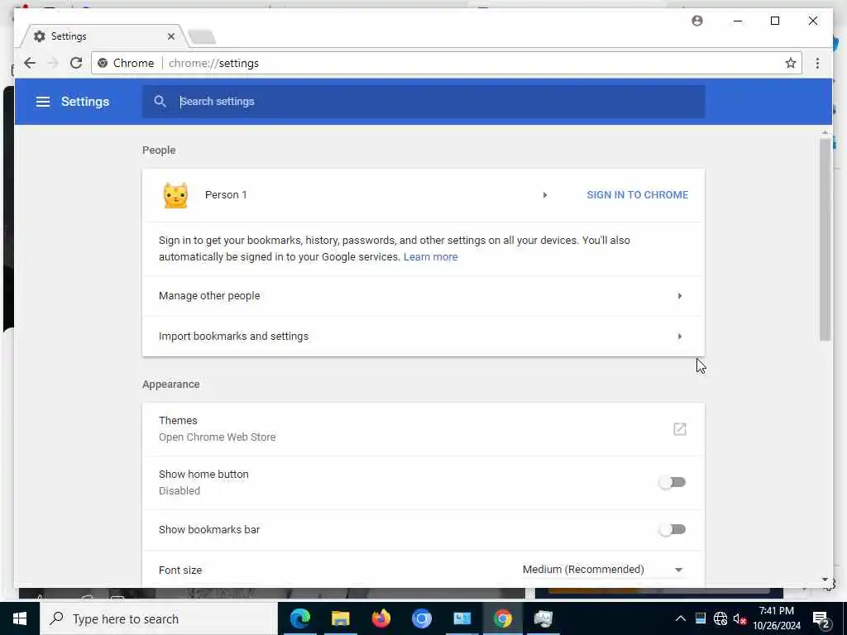Click the settings page vertical scrollbar
Image resolution: width=847 pixels, height=635 pixels.
(x=825, y=240)
